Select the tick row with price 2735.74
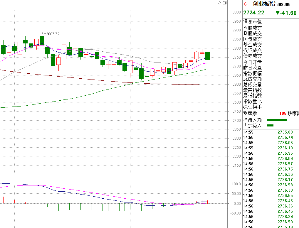The height and width of the screenshot is (228, 299). coord(271,138)
